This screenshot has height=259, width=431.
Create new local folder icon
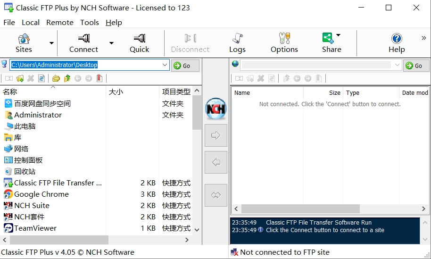[x=20, y=78]
